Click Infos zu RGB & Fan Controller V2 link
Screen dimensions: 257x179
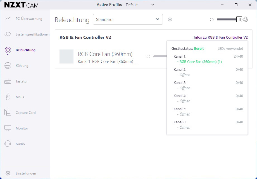pos(221,37)
